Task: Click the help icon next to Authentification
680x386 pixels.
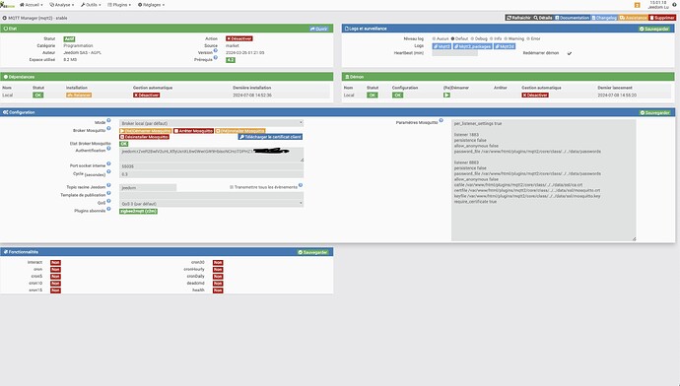Action: point(108,149)
